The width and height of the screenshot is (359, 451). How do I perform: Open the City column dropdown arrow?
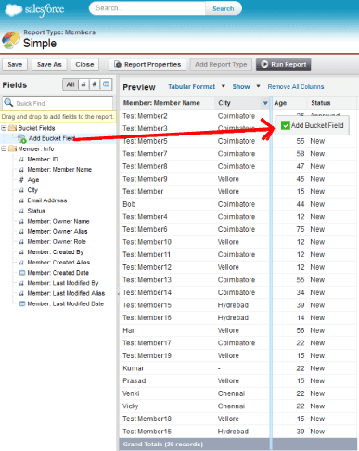[265, 103]
